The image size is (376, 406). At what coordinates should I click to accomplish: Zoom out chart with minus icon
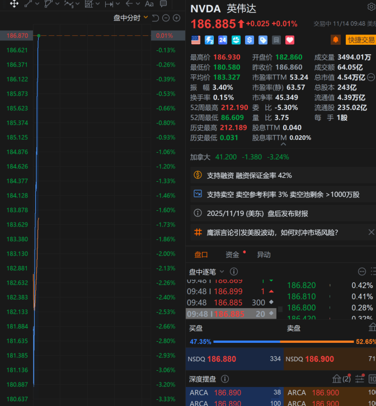coord(166,18)
